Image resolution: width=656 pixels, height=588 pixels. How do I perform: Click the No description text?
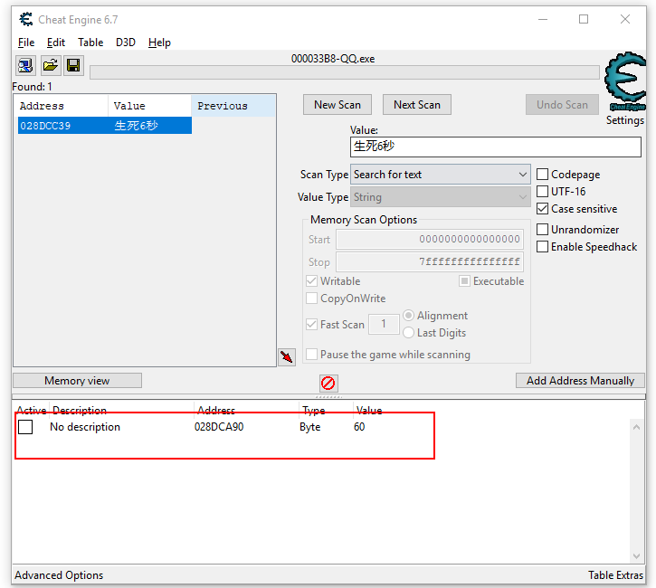click(x=85, y=427)
